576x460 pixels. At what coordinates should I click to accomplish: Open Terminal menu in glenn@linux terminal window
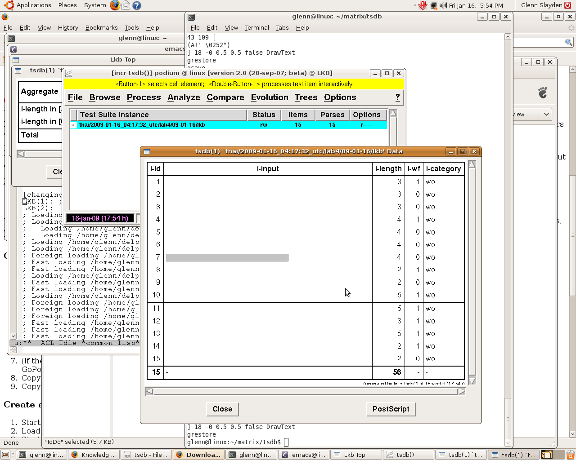click(x=257, y=28)
